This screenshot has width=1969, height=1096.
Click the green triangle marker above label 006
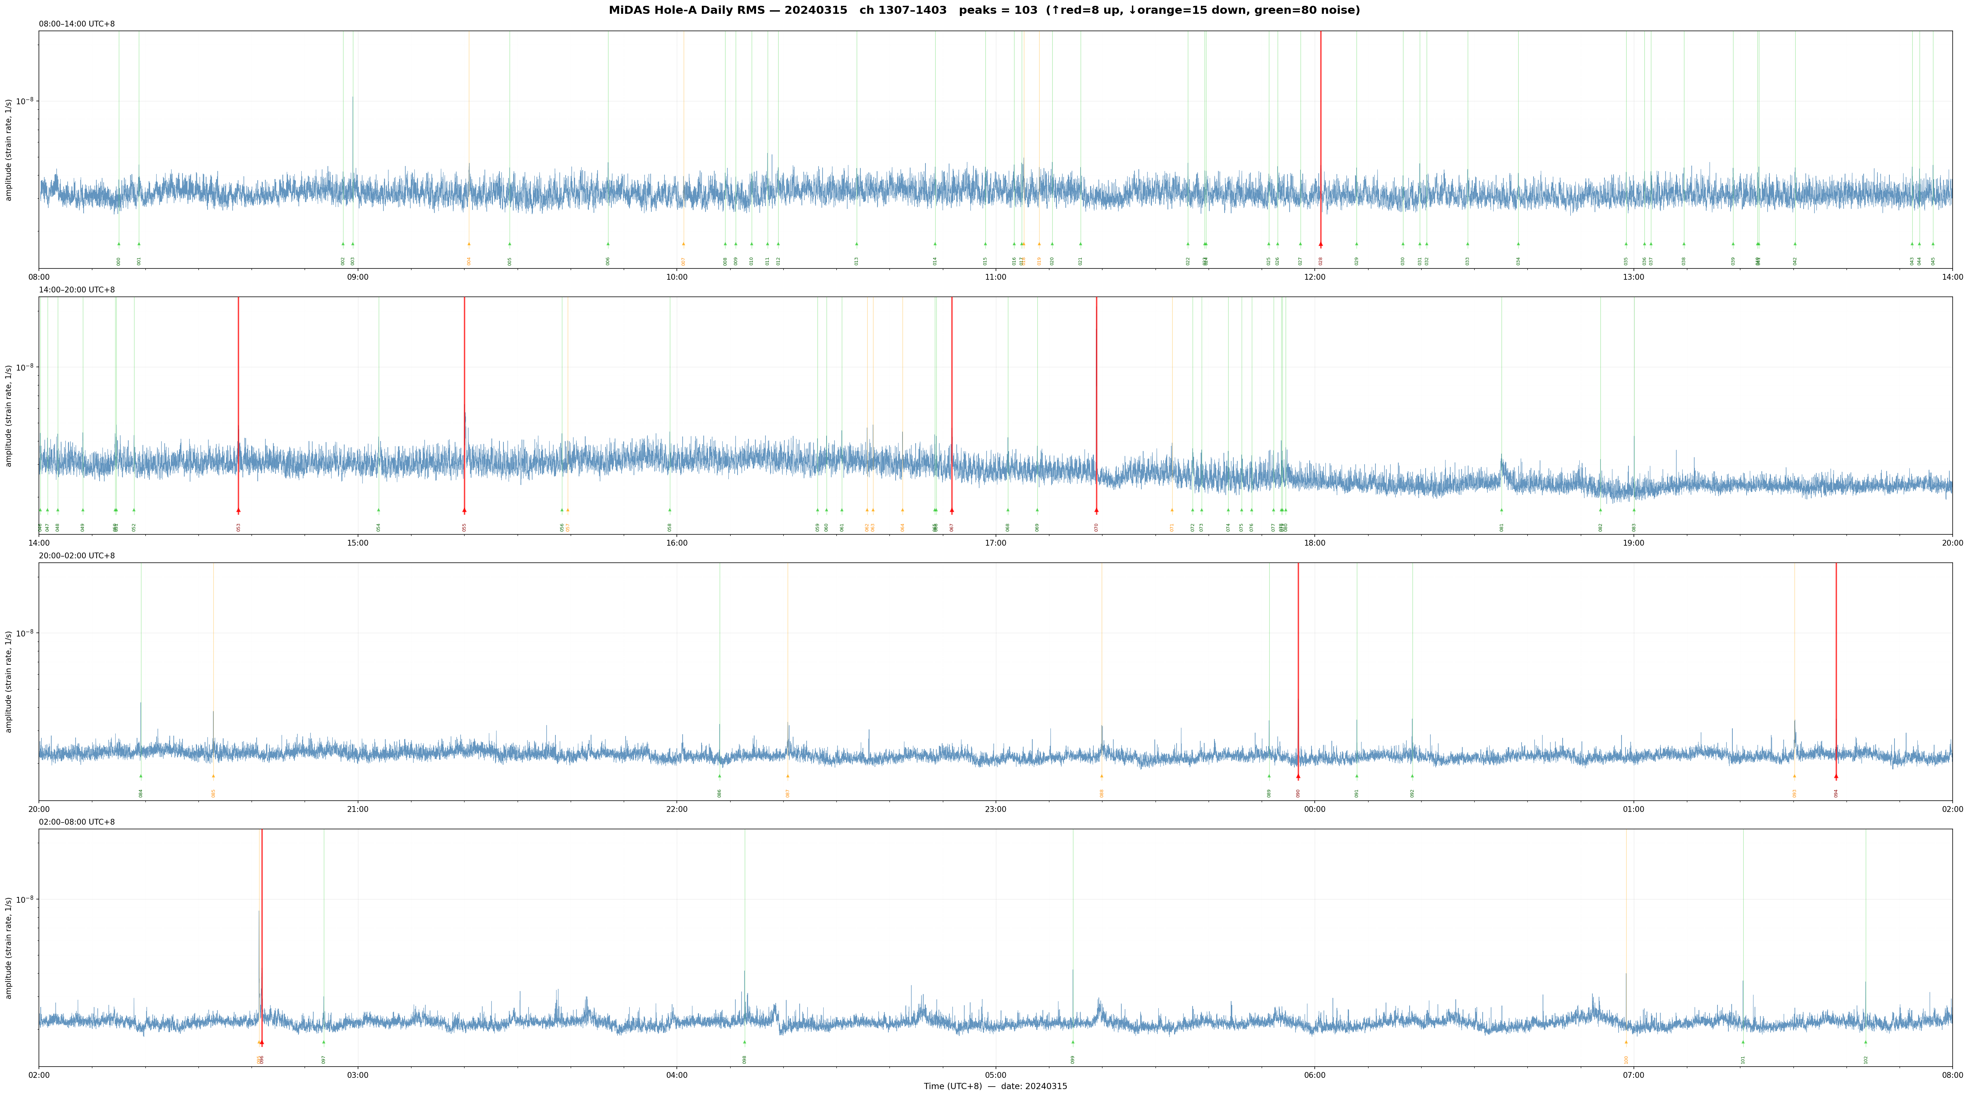[608, 244]
